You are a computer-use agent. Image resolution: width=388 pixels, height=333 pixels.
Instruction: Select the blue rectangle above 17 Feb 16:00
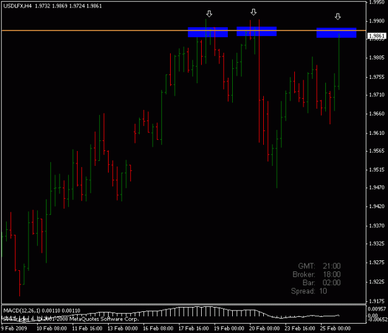click(208, 32)
